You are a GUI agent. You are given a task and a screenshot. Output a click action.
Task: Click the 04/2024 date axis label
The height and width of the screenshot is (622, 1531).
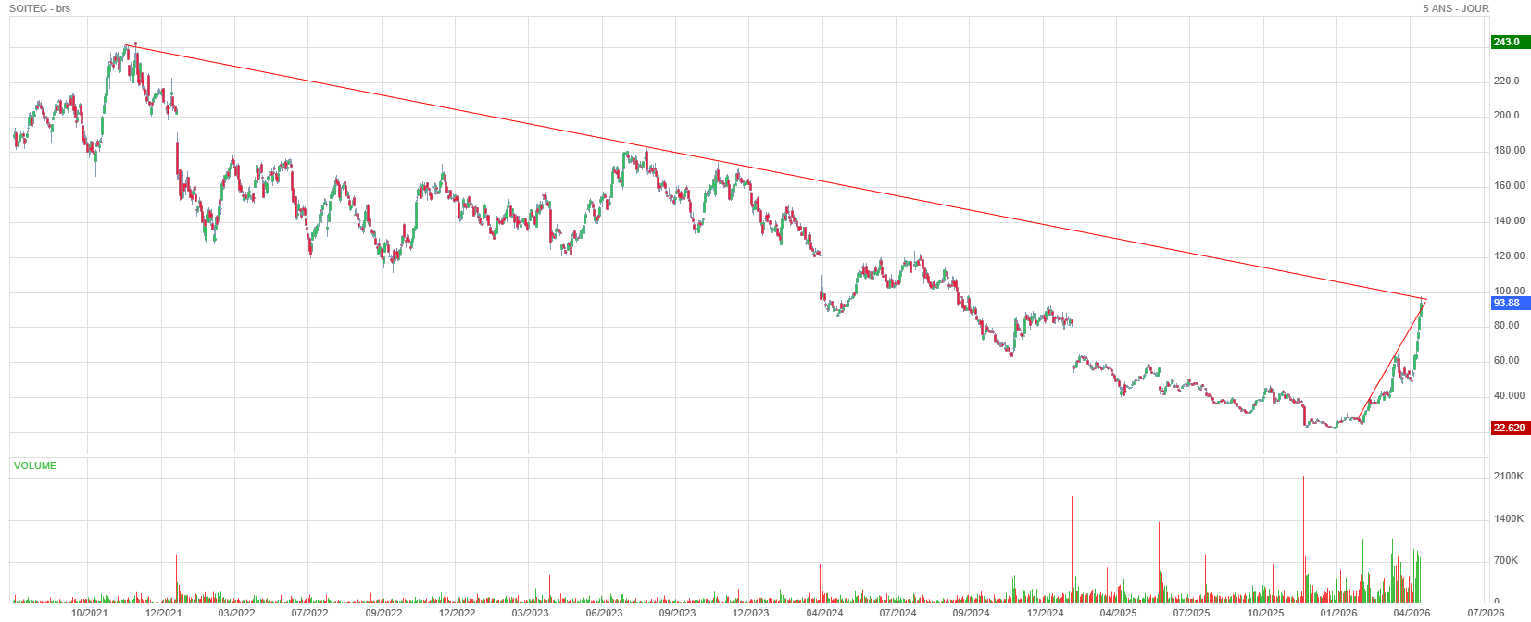tap(824, 613)
